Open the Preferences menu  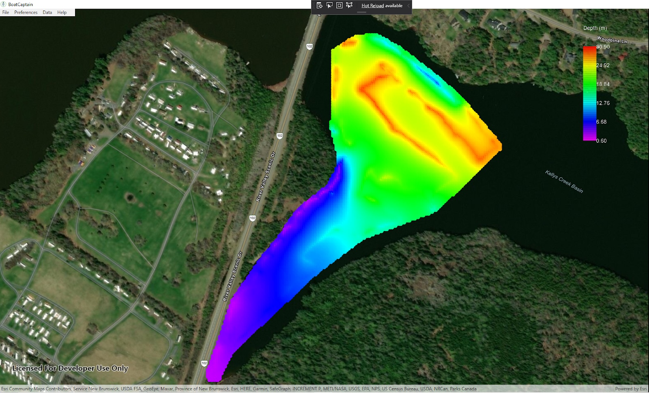(26, 13)
